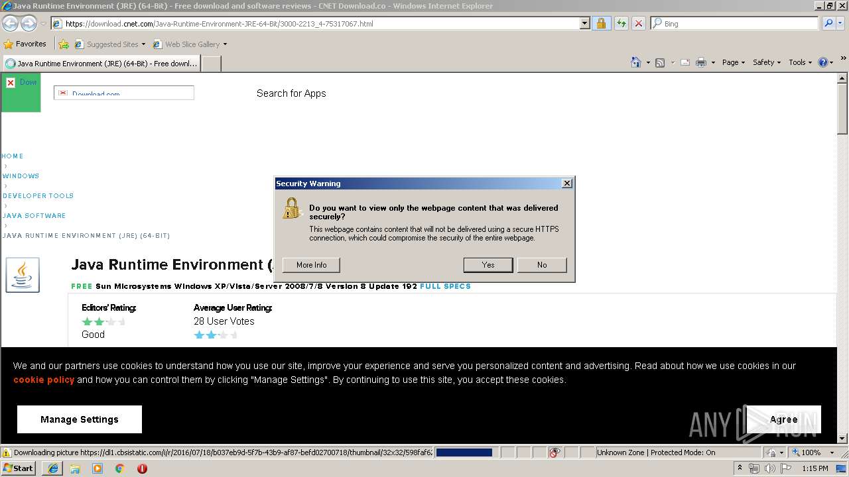Click No in Security Warning dialog
This screenshot has height=477, width=849.
click(542, 265)
